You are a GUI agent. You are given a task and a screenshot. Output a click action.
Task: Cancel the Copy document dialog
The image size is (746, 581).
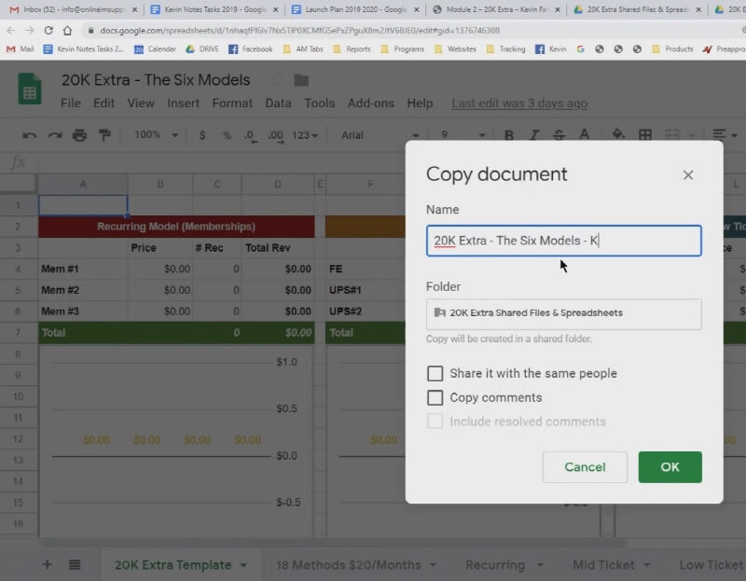pos(585,467)
